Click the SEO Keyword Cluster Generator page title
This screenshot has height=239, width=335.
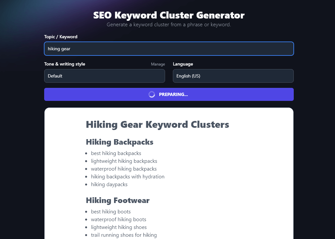coord(169,15)
